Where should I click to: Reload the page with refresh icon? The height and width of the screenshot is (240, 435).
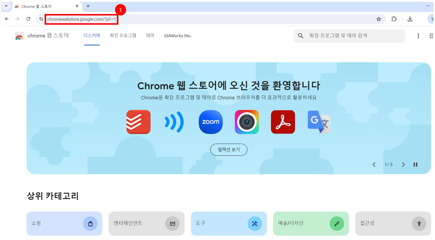[28, 19]
